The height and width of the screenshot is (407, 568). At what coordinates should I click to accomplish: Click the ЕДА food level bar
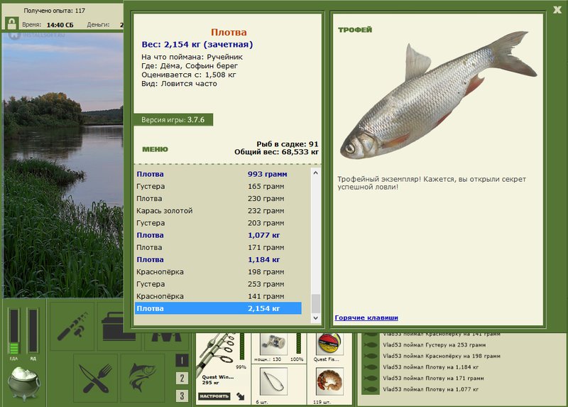click(x=13, y=330)
